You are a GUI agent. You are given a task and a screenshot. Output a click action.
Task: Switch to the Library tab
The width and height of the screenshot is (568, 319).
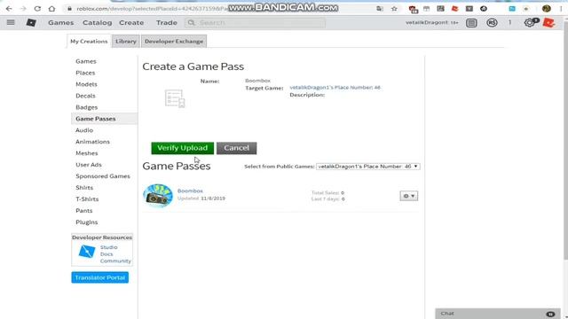(x=126, y=42)
